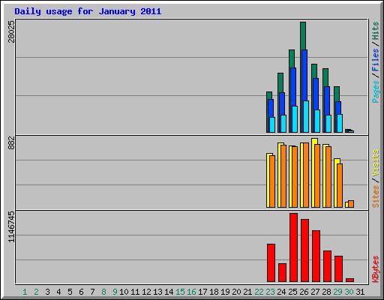The image size is (384, 300).
Task: Click the red KBytes bar for day 23
Action: coord(271,262)
